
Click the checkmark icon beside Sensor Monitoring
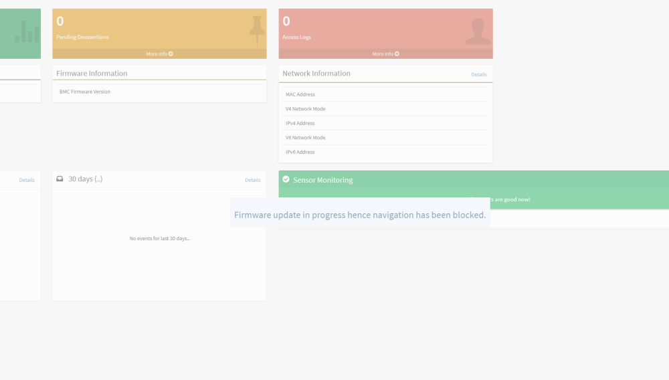286,179
